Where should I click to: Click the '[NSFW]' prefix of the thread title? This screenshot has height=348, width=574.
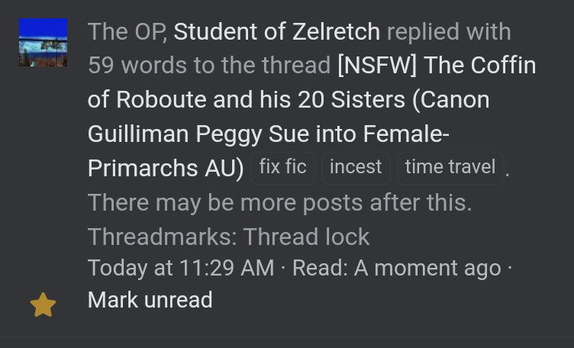point(377,66)
